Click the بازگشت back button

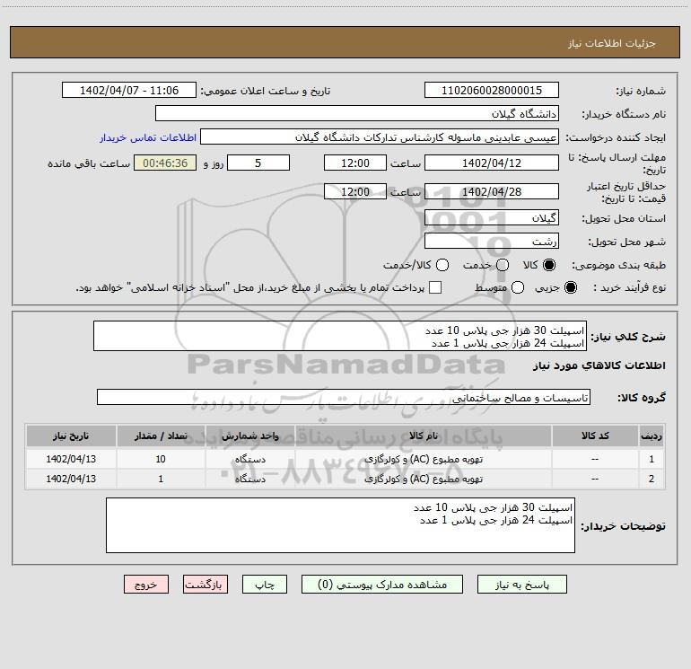tap(206, 585)
